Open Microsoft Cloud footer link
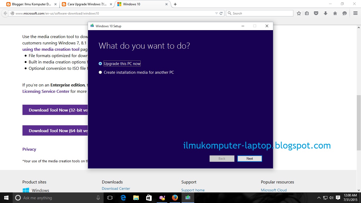 point(274,190)
